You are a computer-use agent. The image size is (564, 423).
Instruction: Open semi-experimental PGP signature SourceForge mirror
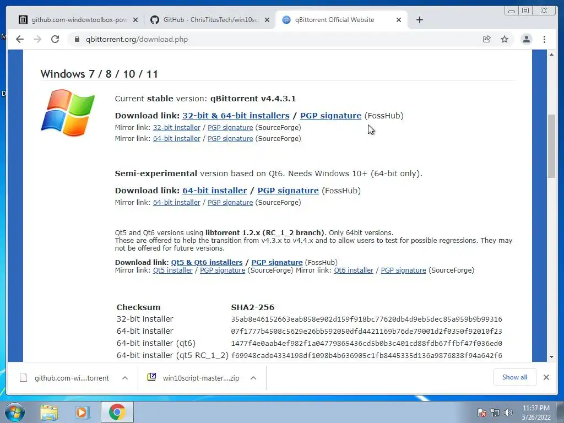[230, 203]
